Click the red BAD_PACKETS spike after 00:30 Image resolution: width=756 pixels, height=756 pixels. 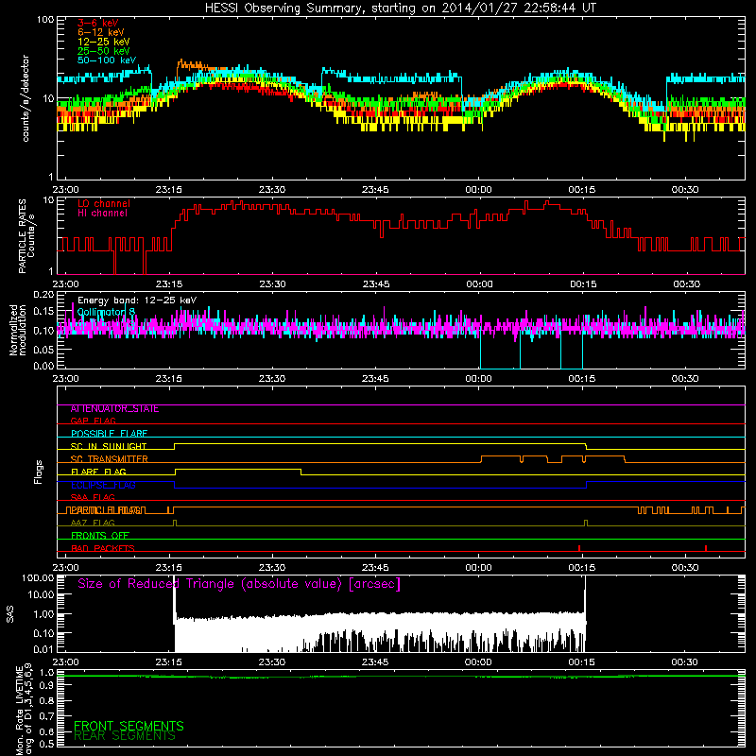(706, 548)
